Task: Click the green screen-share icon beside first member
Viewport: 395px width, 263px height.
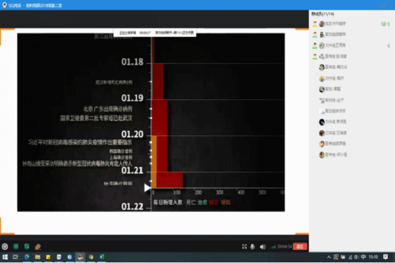Action: (382, 24)
